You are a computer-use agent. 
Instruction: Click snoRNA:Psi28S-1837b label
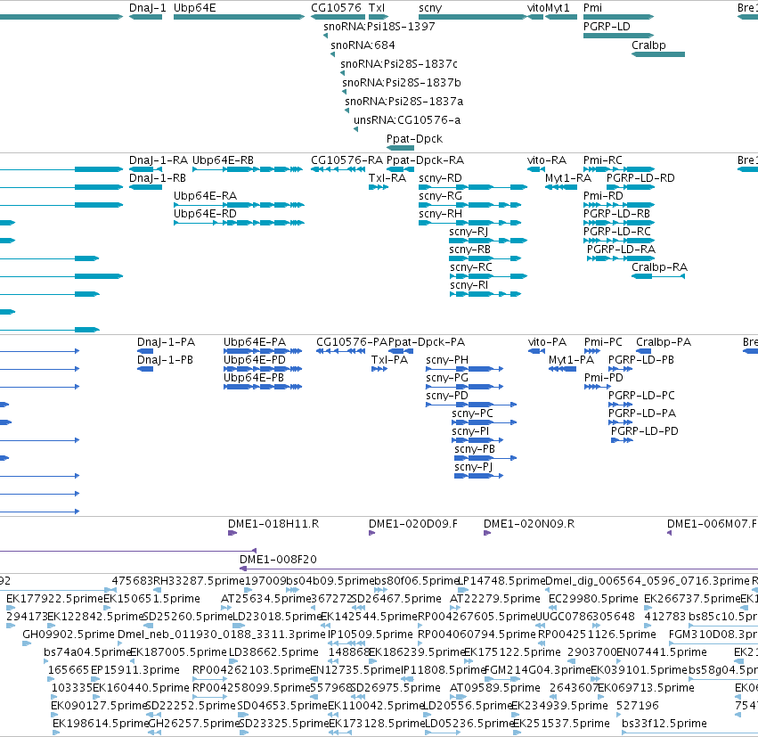tap(402, 83)
